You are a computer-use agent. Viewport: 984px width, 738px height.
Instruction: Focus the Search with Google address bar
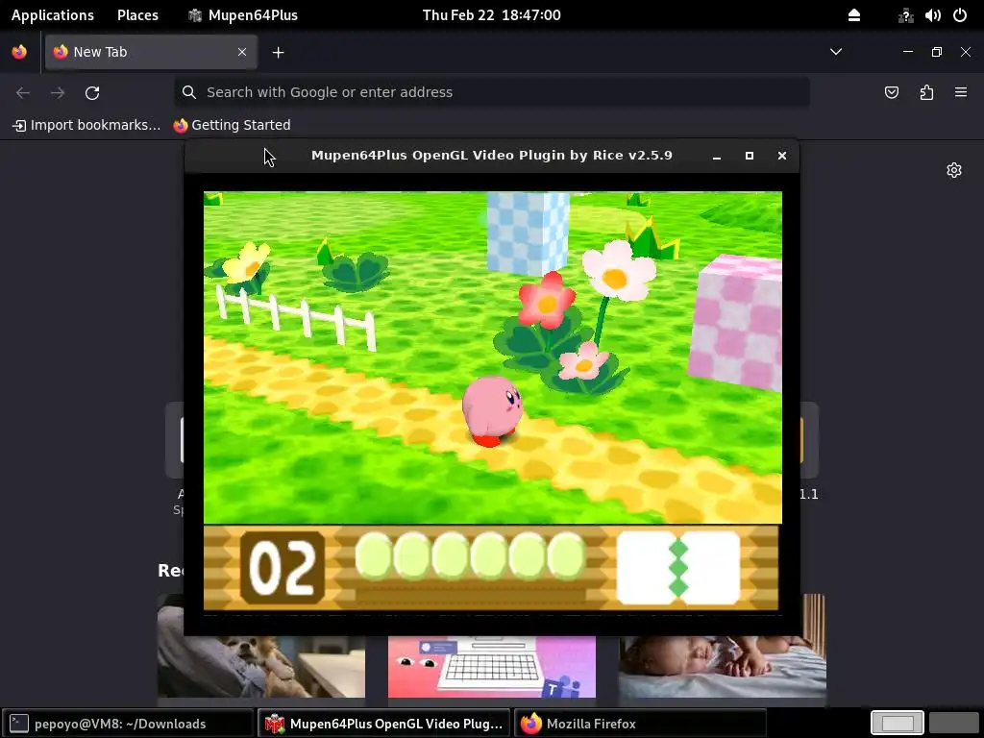tap(491, 92)
